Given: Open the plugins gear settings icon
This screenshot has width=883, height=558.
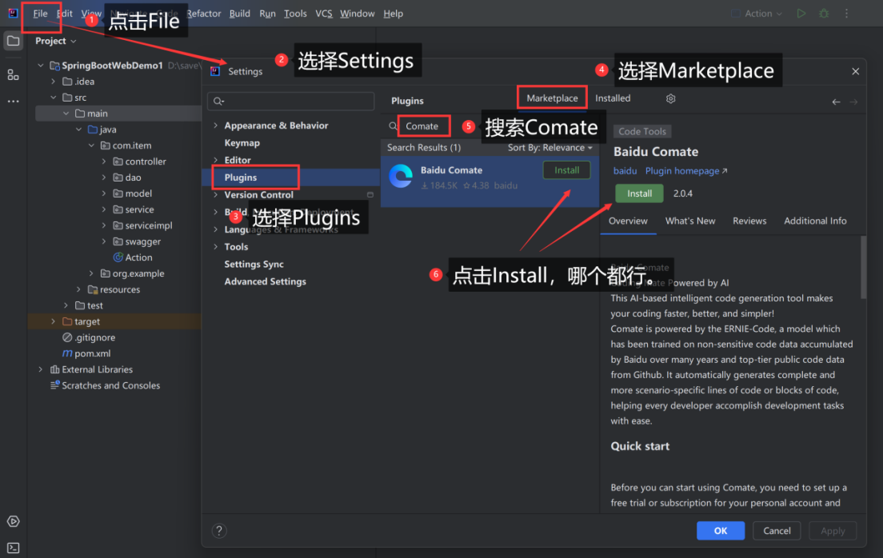Looking at the screenshot, I should [671, 98].
